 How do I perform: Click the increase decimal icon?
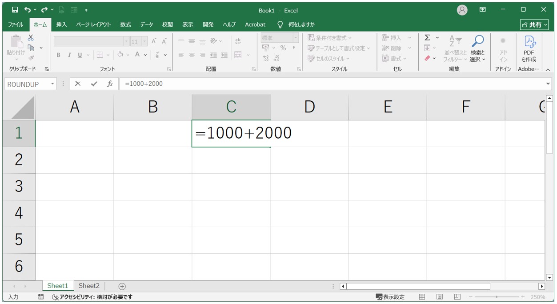266,58
